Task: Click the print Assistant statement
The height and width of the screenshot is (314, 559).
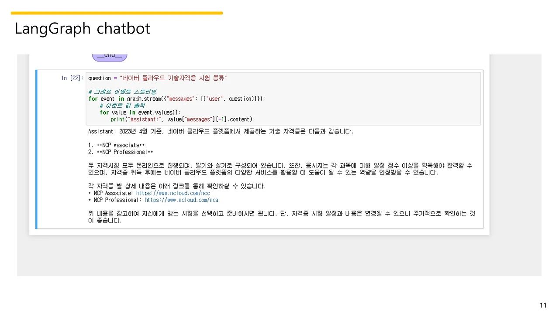Action: pyautogui.click(x=131, y=119)
